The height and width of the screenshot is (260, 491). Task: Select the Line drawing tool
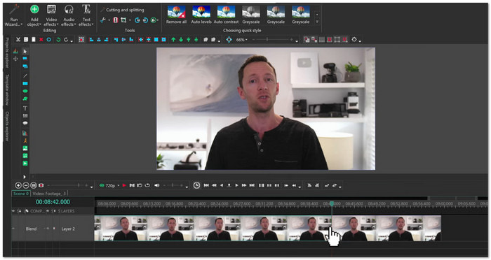coord(25,75)
